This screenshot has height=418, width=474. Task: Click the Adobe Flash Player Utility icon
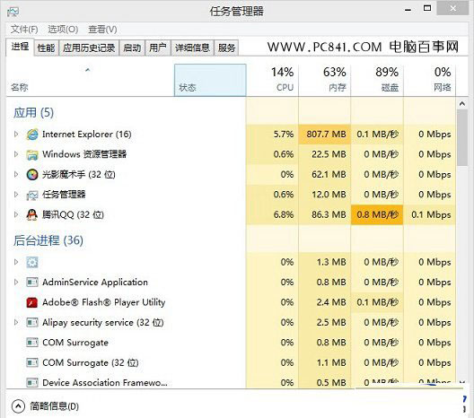[32, 302]
